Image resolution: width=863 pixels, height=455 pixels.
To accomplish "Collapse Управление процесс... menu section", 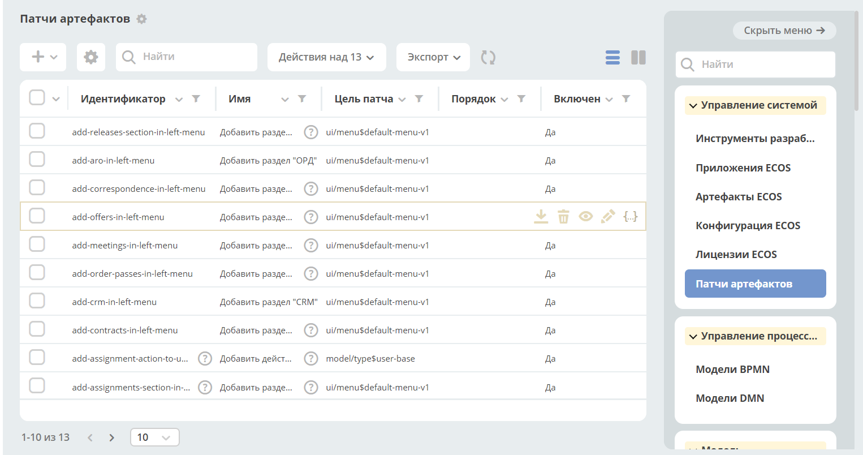I will click(x=756, y=336).
